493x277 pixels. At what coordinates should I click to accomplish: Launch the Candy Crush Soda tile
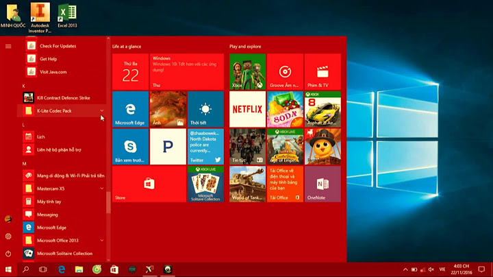coord(285,109)
